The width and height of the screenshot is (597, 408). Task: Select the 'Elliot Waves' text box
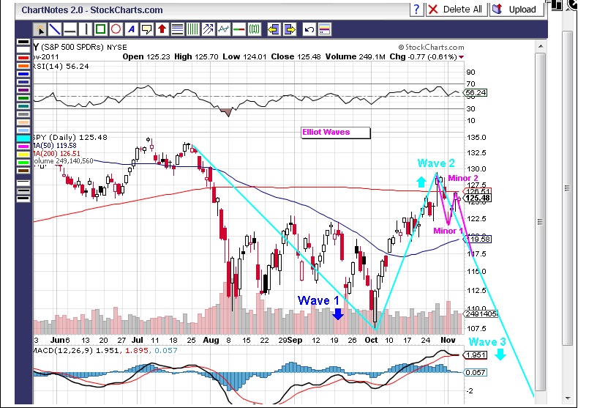click(x=335, y=133)
